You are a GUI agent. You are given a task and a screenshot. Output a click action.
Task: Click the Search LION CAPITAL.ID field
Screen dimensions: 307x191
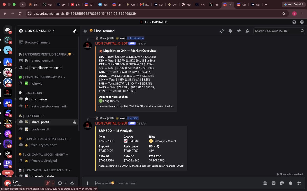(279, 31)
